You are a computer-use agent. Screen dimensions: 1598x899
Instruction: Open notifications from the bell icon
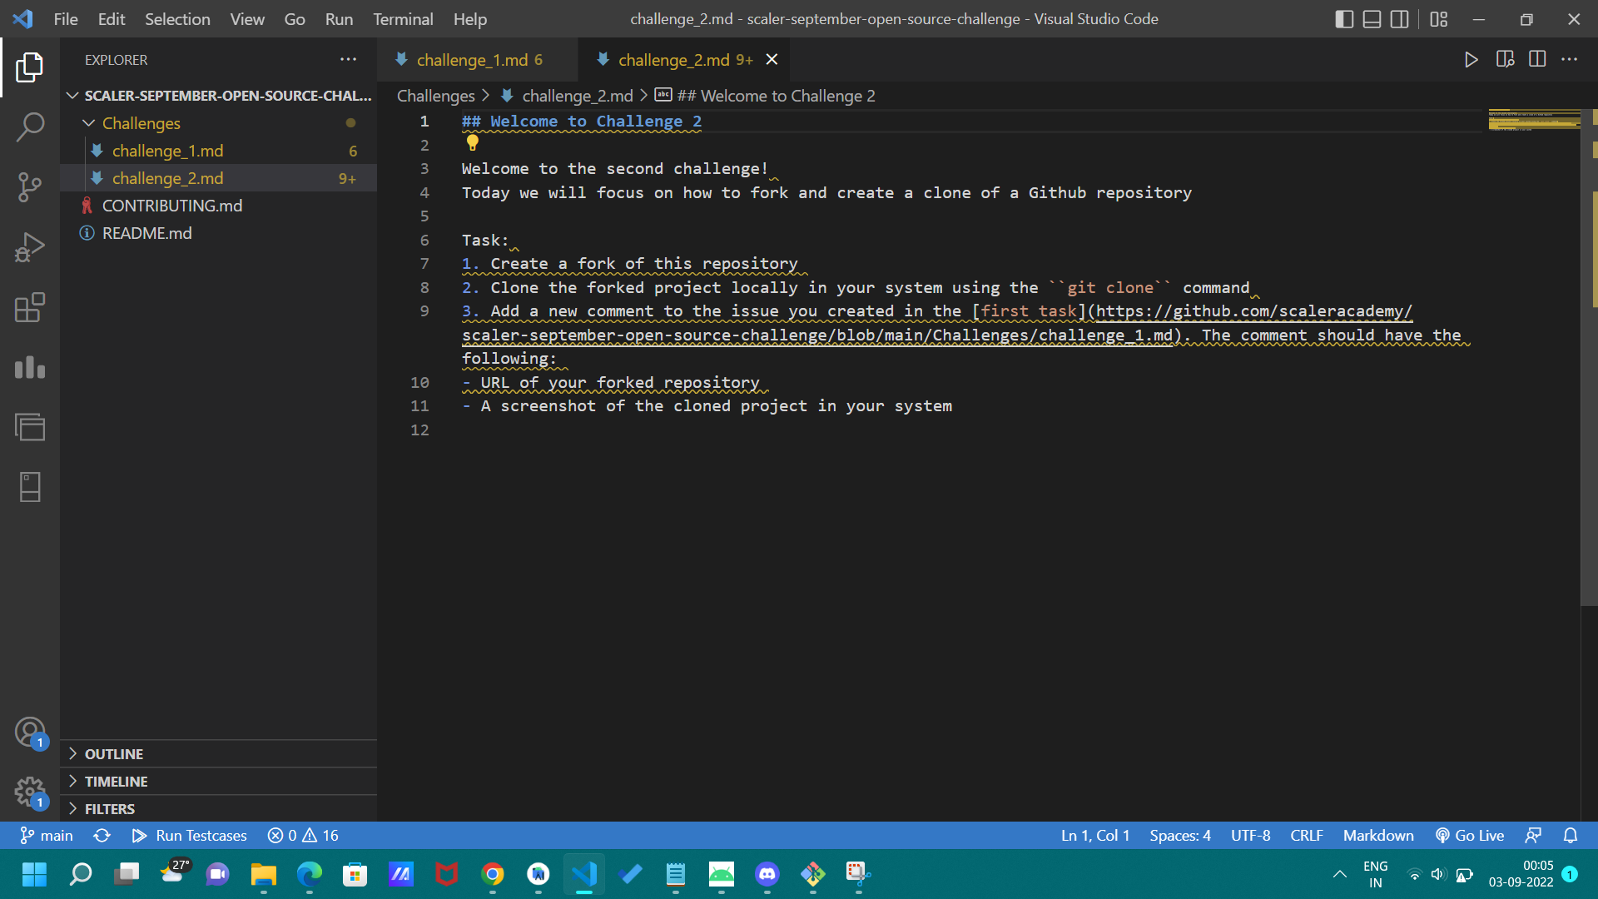coord(1571,835)
